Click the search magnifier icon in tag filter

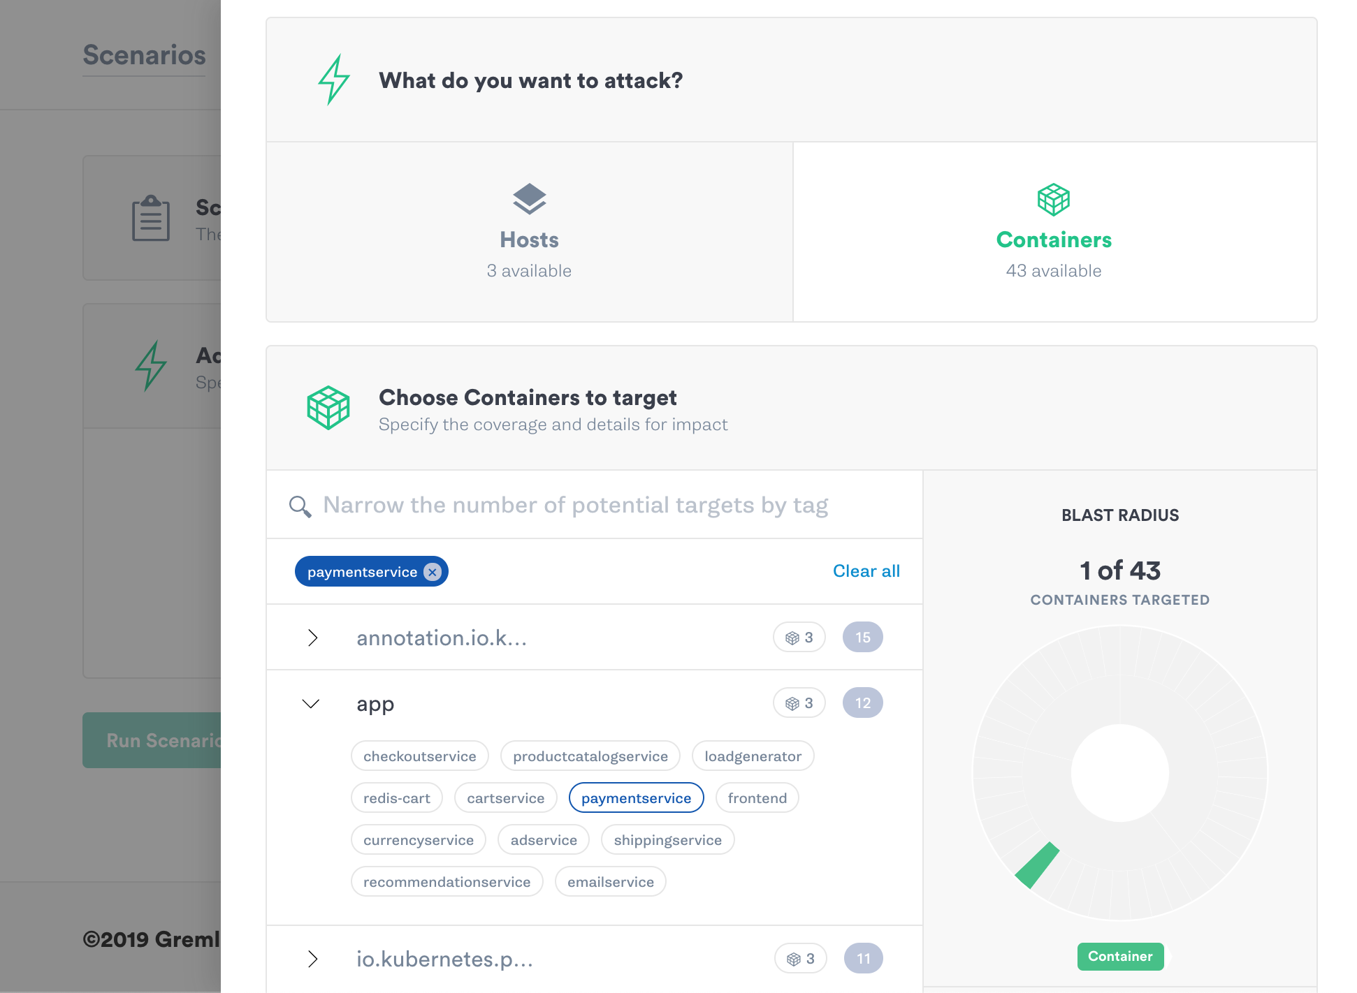click(299, 506)
